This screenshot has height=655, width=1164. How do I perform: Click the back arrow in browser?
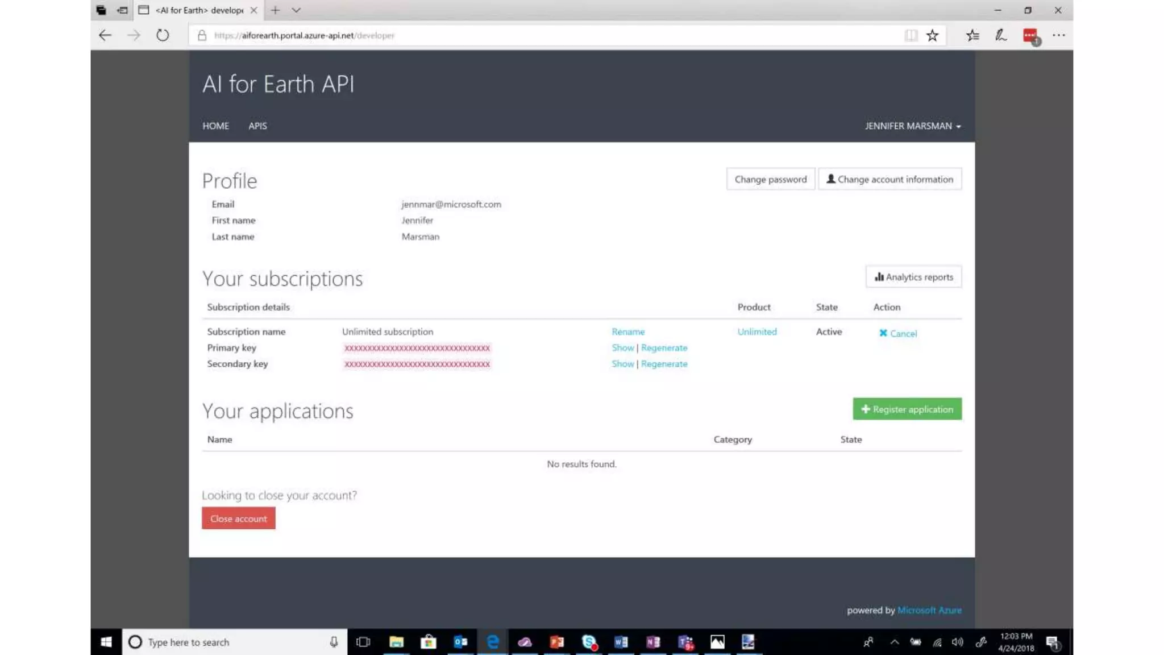click(x=105, y=35)
